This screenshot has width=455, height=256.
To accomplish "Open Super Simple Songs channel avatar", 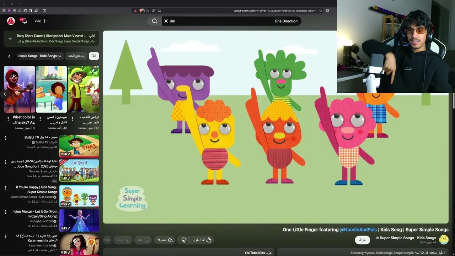I will pos(444,240).
